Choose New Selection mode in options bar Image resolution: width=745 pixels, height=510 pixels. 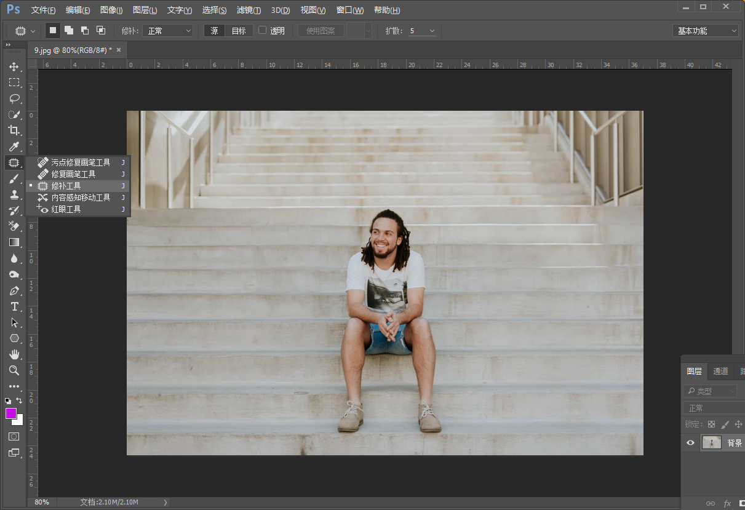point(53,30)
